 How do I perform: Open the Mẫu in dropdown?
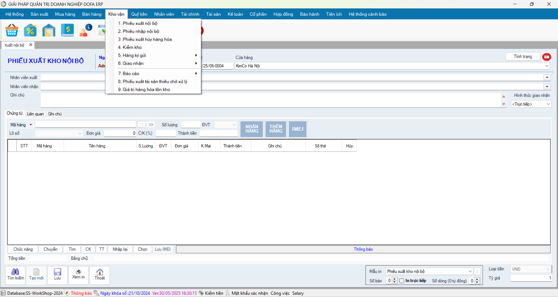(x=470, y=271)
